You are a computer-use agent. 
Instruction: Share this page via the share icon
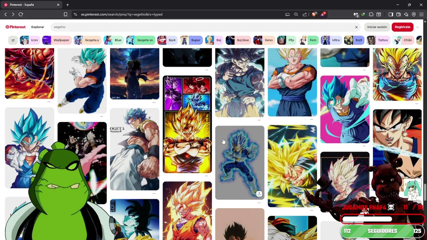(305, 14)
